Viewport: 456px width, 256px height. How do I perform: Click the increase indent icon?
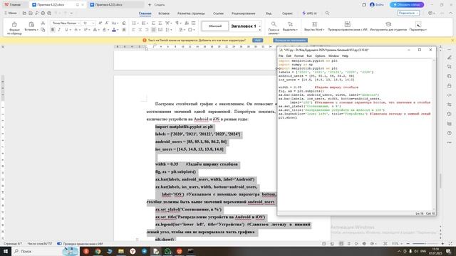point(160,23)
